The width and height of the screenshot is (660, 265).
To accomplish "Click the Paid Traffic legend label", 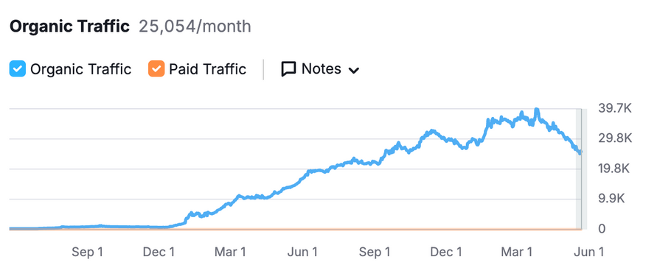I will [207, 69].
